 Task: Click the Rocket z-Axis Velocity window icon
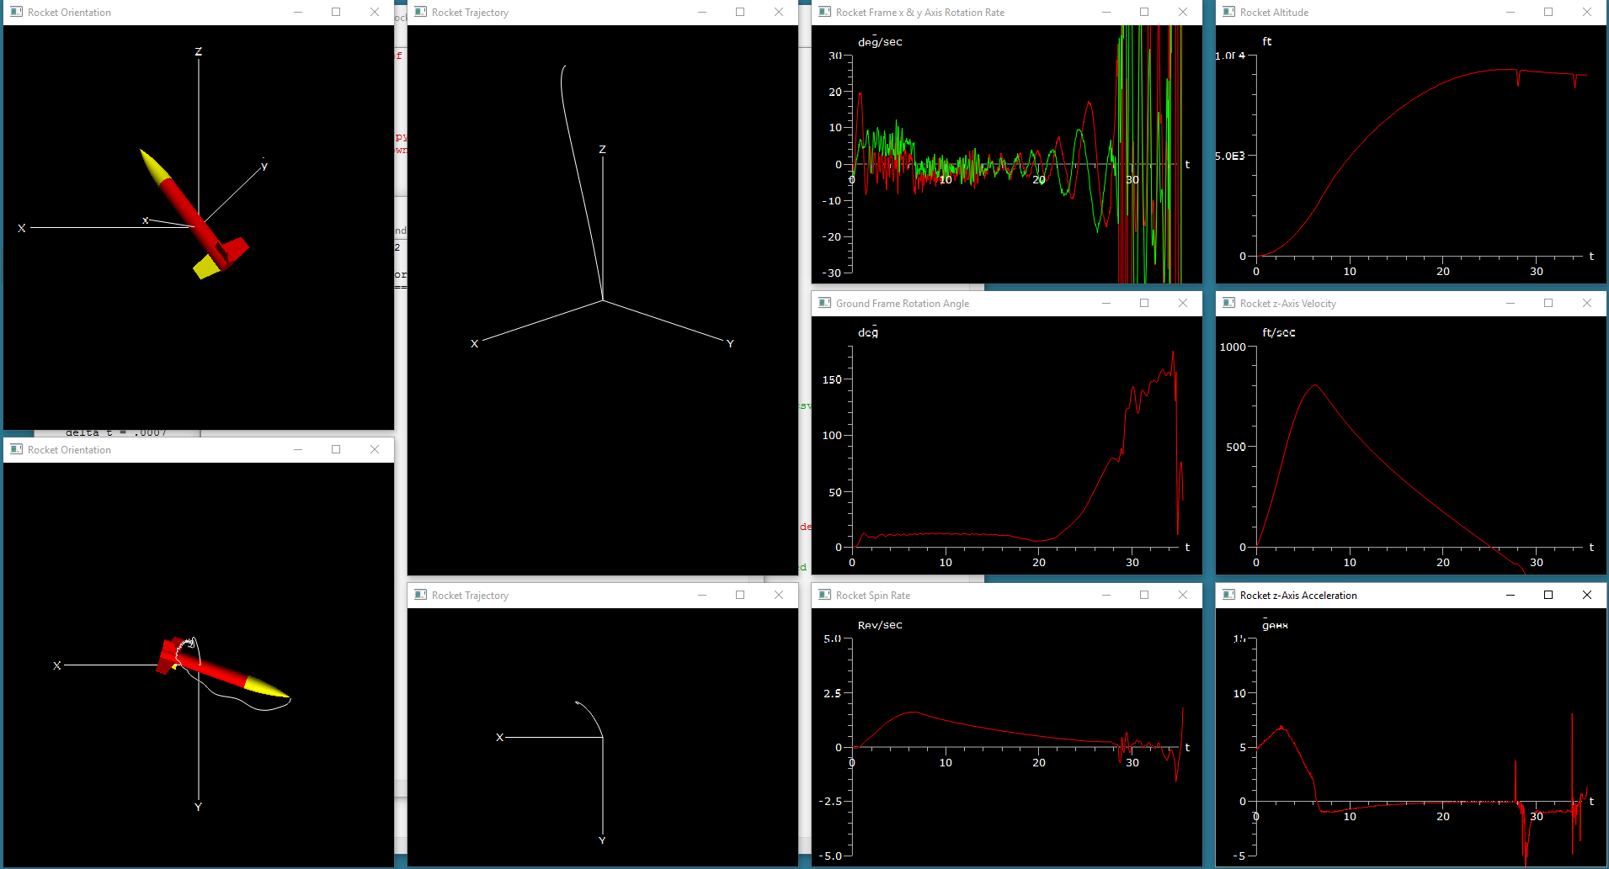(1228, 303)
